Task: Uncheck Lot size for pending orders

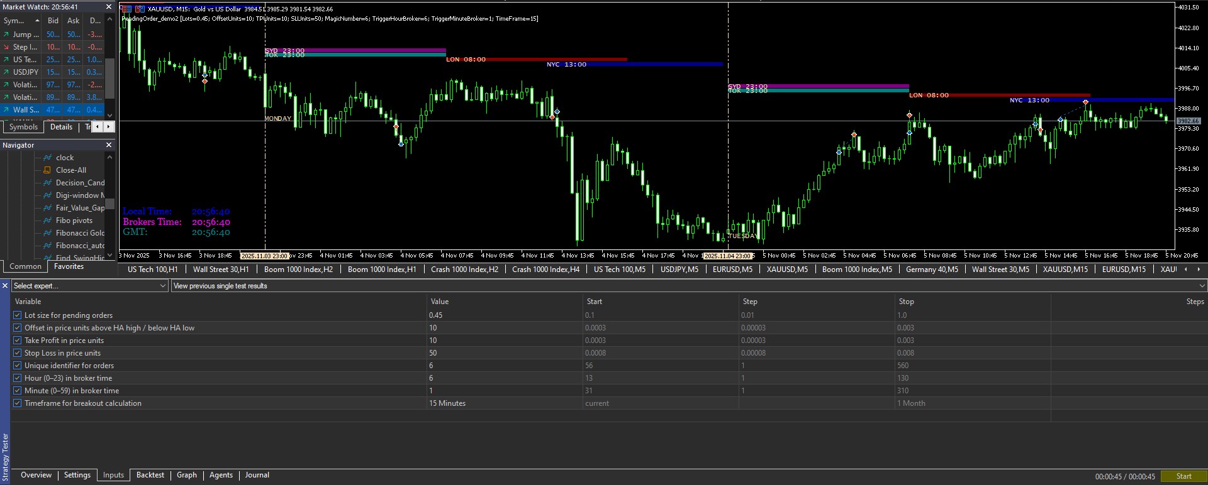Action: (18, 315)
